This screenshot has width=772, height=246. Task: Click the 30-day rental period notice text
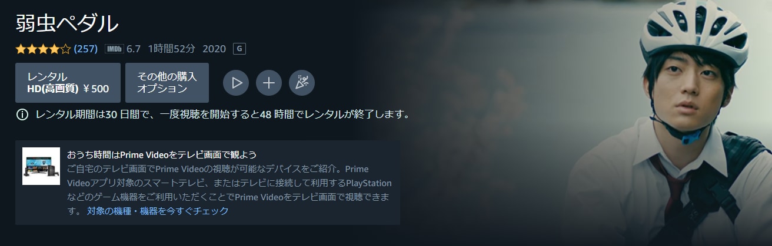pos(222,114)
